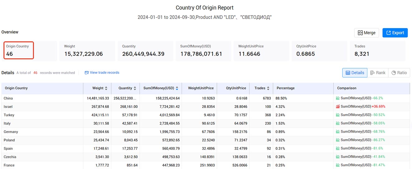This screenshot has height=169, width=412.
Task: Export the country of origin report
Action: click(395, 33)
